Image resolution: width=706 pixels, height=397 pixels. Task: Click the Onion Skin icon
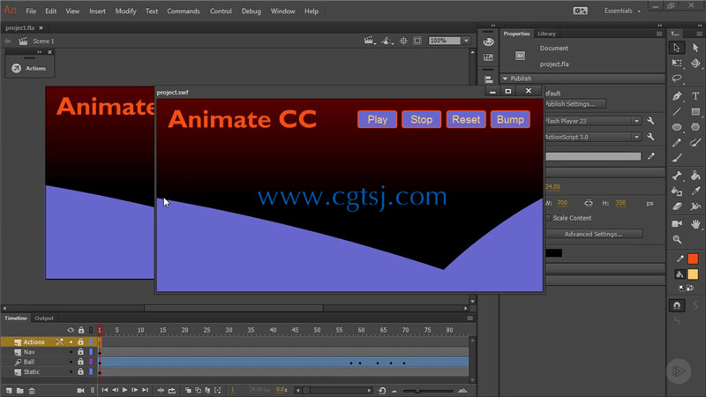(x=188, y=390)
